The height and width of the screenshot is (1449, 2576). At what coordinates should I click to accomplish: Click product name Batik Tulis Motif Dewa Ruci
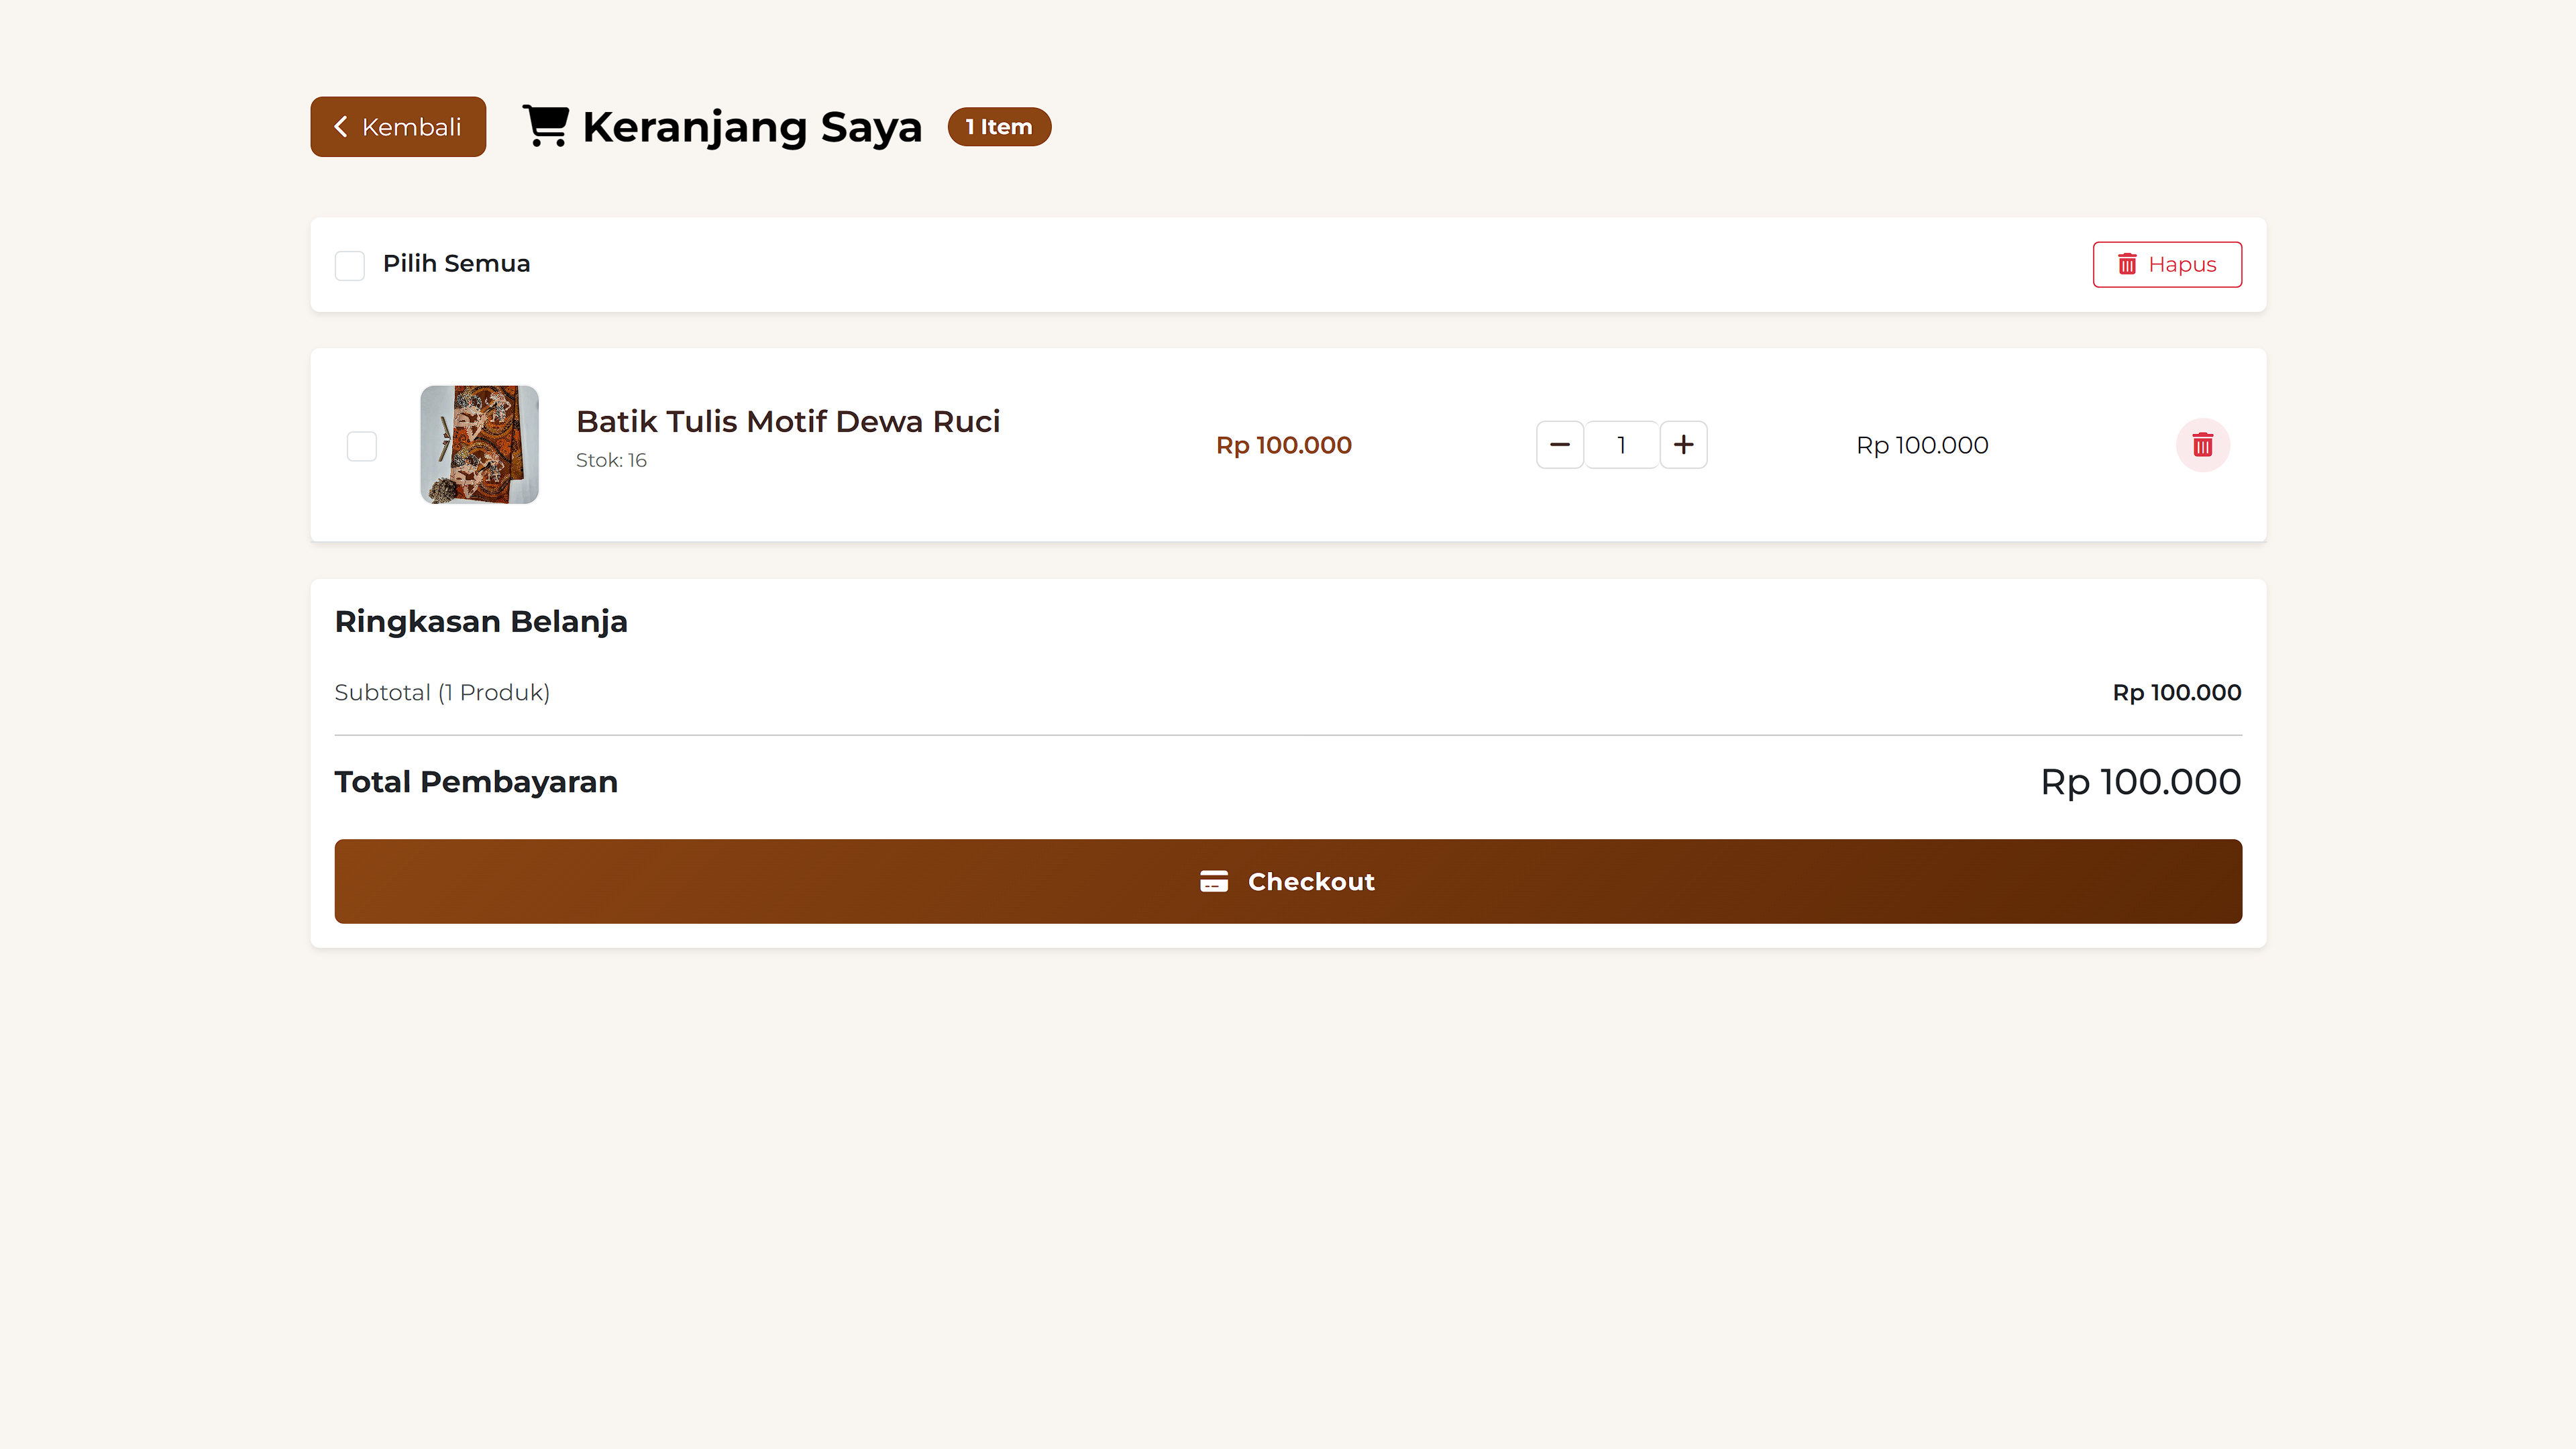point(787,421)
